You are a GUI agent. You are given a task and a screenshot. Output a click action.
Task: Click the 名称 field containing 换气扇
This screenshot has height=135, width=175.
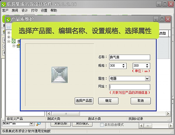tap(129, 58)
